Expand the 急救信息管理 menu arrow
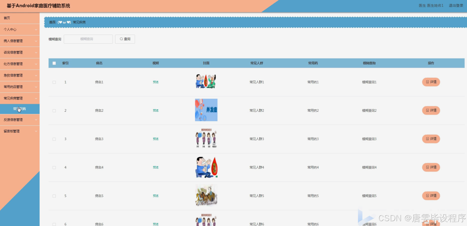This screenshot has height=226, width=467. tap(36, 75)
